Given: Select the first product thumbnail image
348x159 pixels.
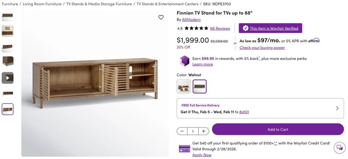Looking at the screenshot, I should (8, 16).
